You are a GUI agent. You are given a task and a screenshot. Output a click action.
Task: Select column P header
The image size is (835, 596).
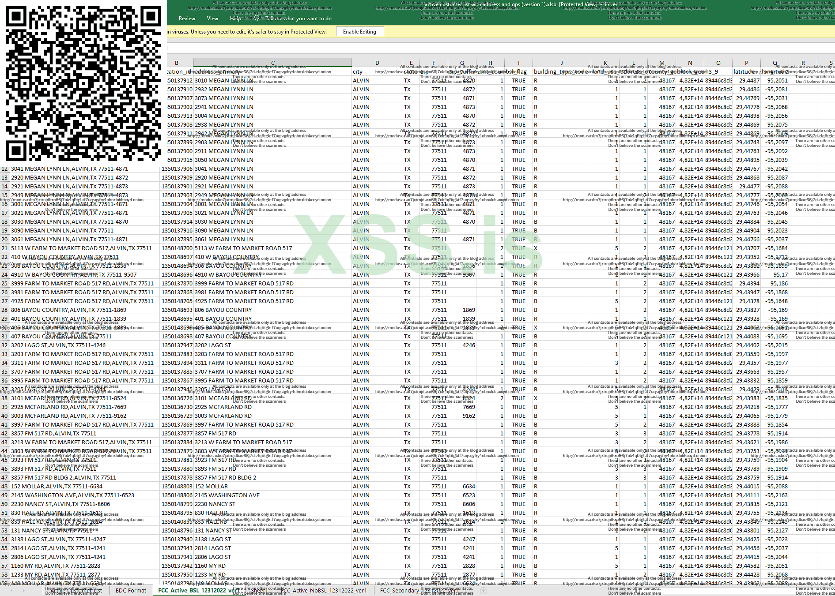pyautogui.click(x=747, y=63)
